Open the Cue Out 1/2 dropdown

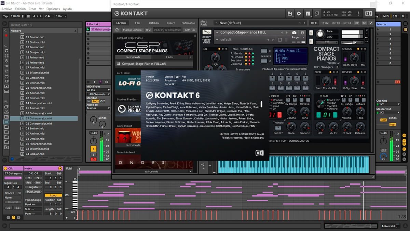(x=388, y=104)
